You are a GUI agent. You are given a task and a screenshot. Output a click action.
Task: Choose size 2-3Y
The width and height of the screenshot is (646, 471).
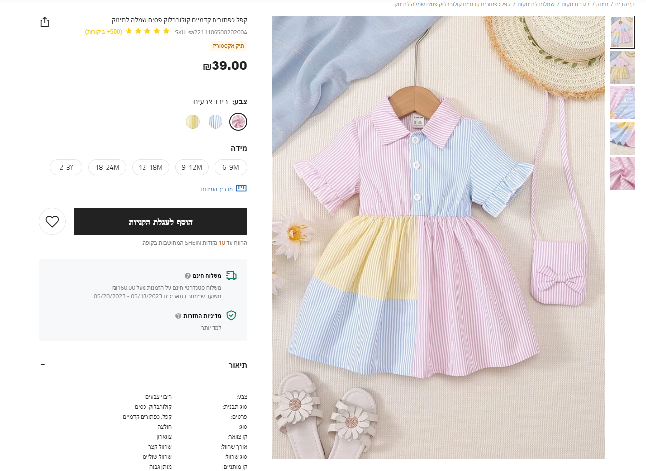point(66,167)
